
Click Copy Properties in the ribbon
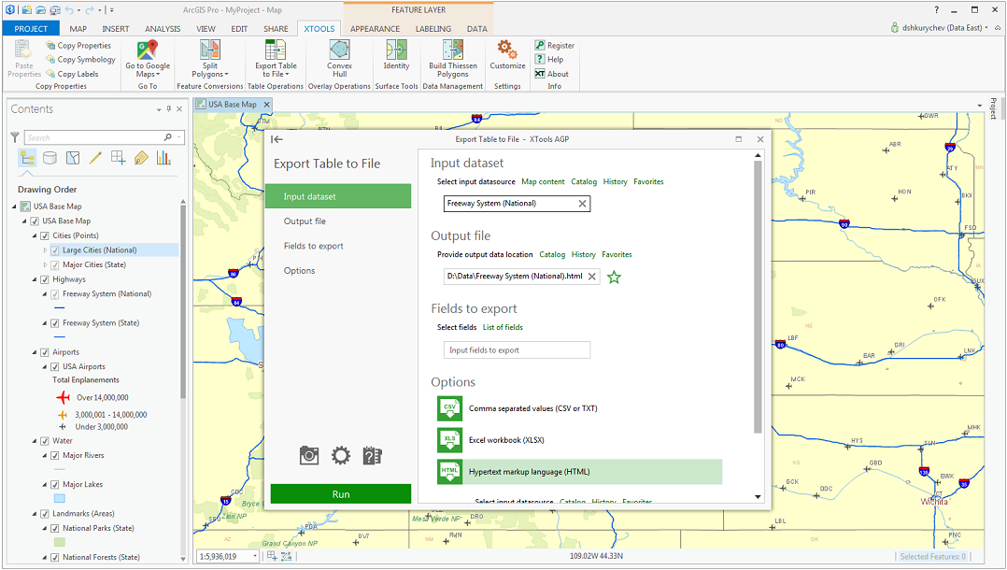pyautogui.click(x=78, y=46)
